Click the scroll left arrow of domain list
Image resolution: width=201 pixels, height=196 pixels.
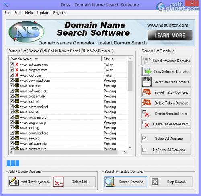(x=11, y=152)
